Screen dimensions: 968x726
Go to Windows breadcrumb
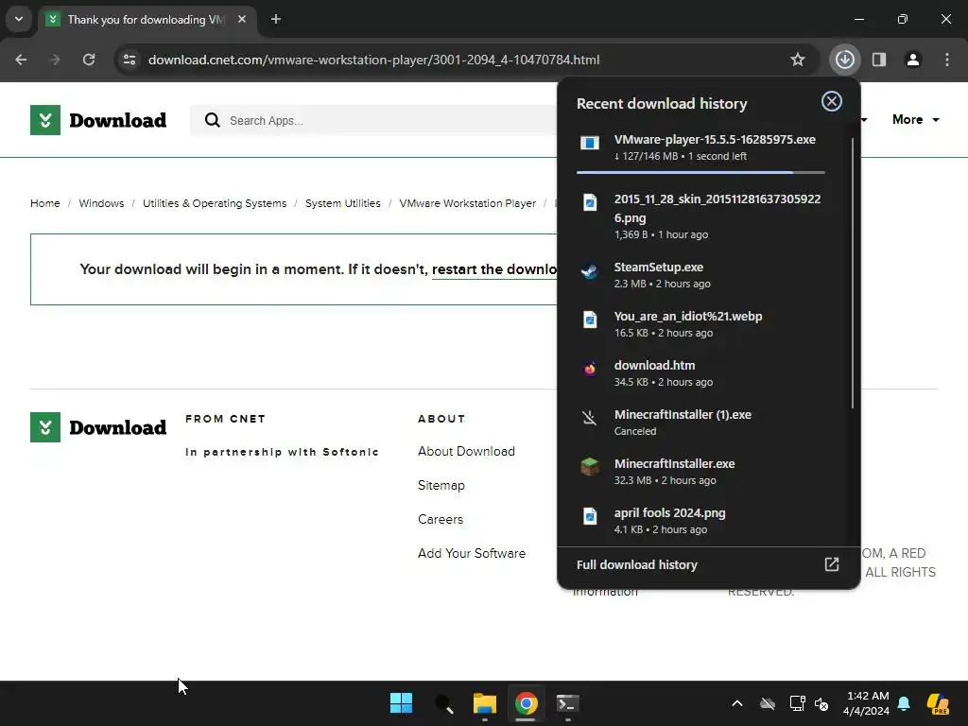point(101,203)
